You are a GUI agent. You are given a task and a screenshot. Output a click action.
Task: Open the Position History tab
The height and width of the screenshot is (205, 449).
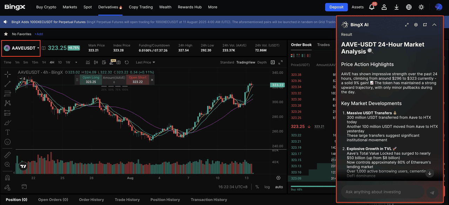pos(165,200)
